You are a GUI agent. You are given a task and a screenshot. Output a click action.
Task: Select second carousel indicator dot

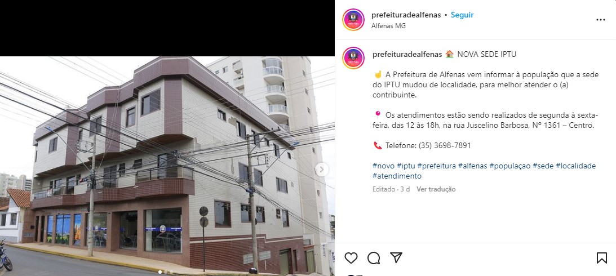pyautogui.click(x=165, y=271)
